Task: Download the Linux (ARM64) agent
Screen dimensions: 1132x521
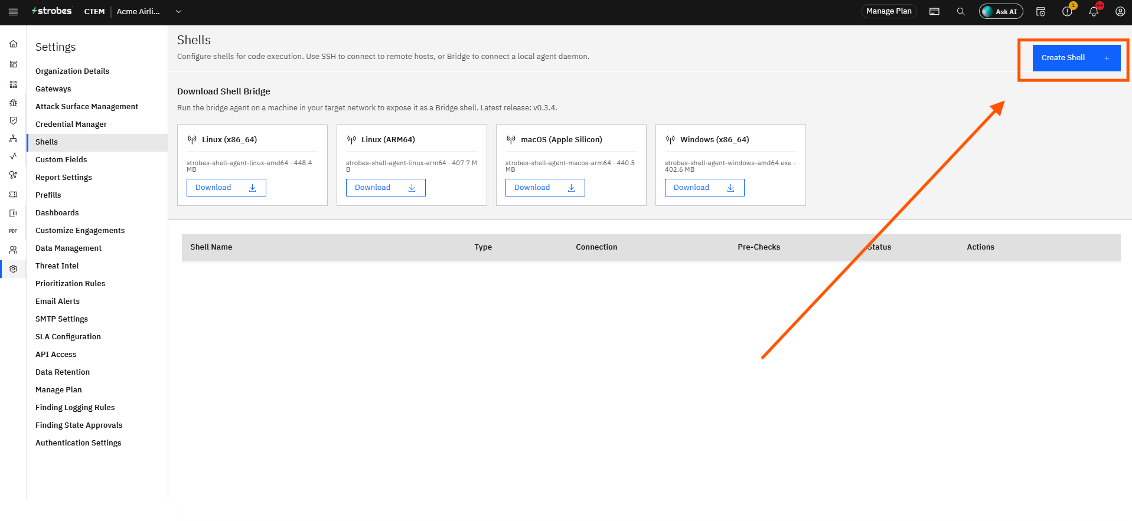Action: click(386, 188)
